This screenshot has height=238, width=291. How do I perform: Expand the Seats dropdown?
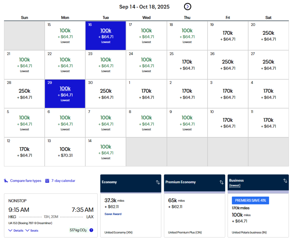click(x=32, y=230)
